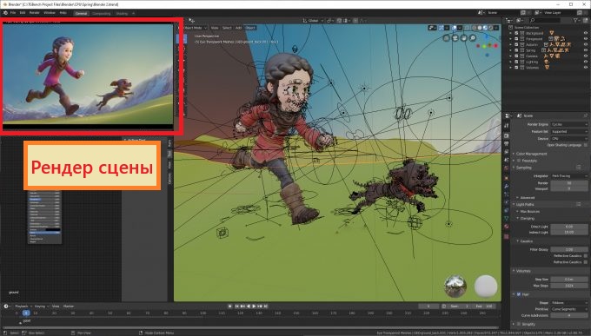The image size is (591, 336).
Task: Toggle the viewport overlays button
Action: (x=455, y=28)
